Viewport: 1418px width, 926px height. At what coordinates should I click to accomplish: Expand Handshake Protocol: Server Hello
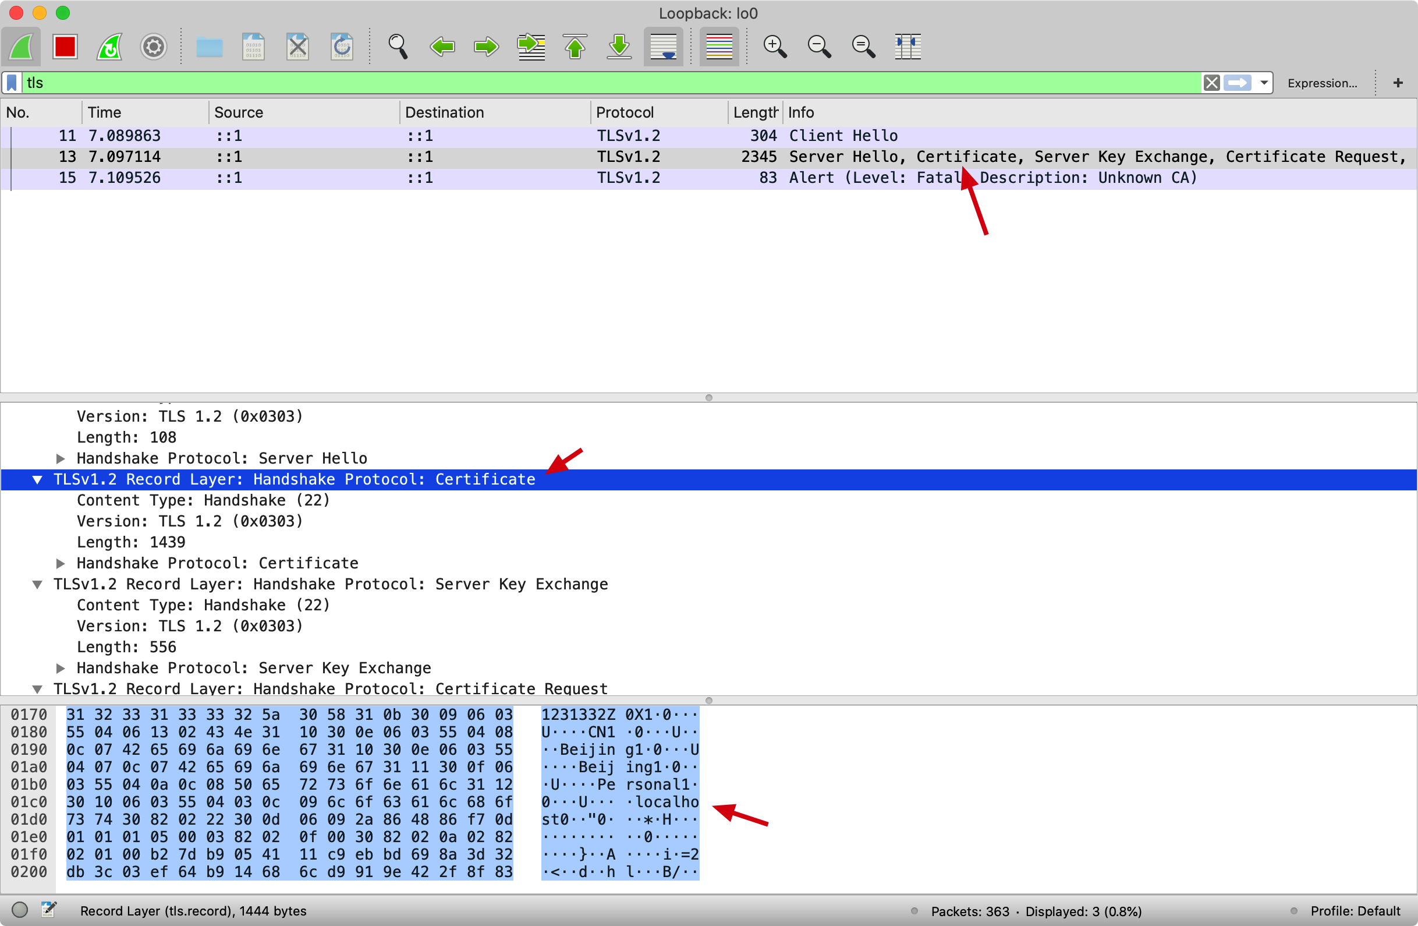(60, 458)
